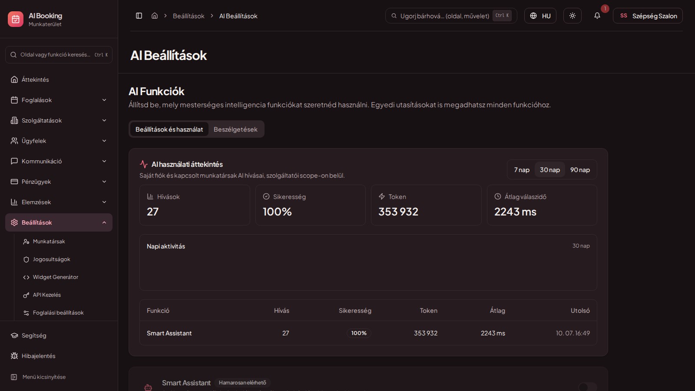Click the Áttekintés home icon in sidebar
The height and width of the screenshot is (391, 695).
point(14,80)
